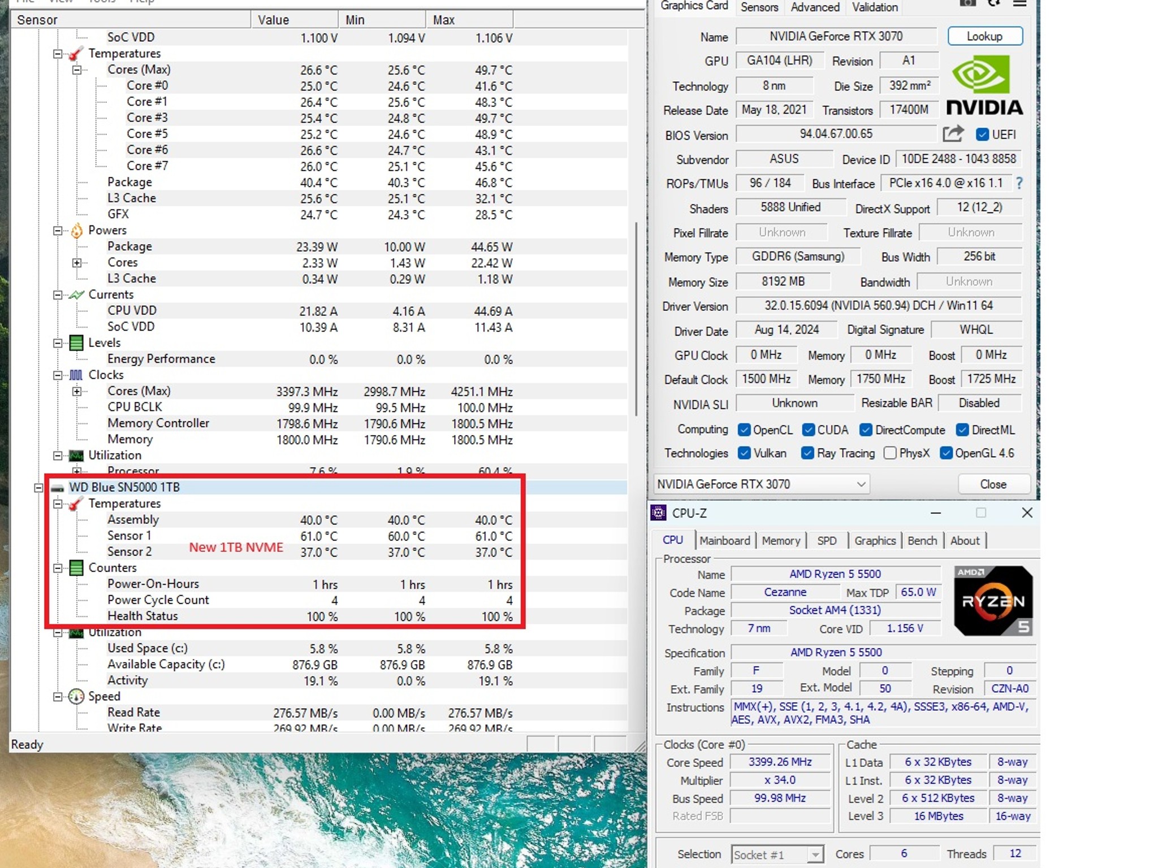
Task: Click sensor list vertical scrollbar thumb
Action: (x=637, y=319)
